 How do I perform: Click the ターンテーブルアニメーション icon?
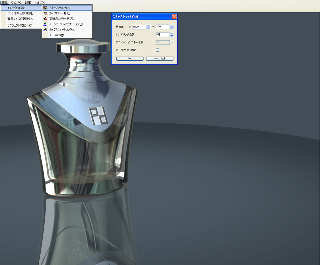(45, 24)
